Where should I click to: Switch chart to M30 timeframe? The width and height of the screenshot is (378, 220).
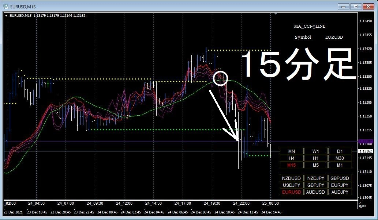pyautogui.click(x=340, y=158)
